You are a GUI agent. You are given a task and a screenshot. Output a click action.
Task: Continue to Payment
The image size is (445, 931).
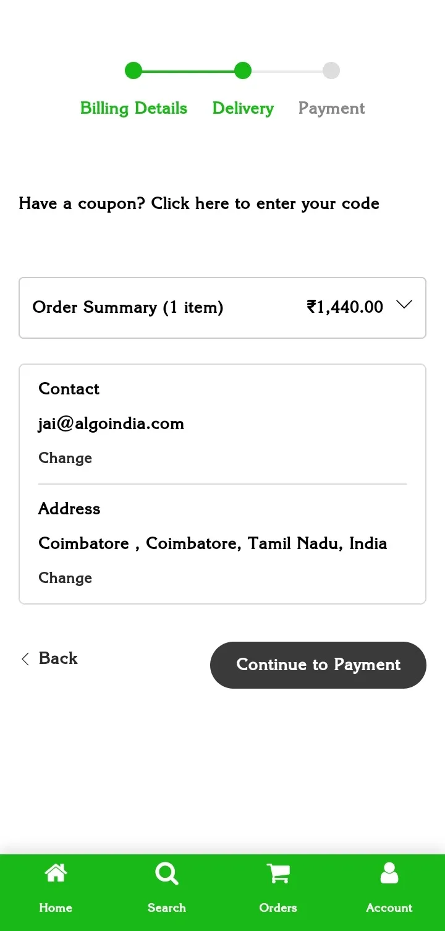pyautogui.click(x=318, y=665)
